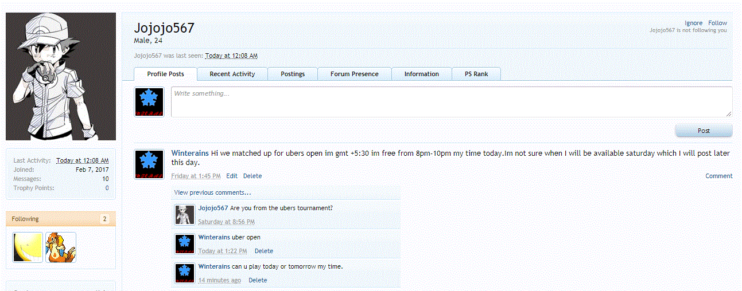The height and width of the screenshot is (291, 742).
Task: Click the 'Today at 1:22 PM' timestamp
Action: click(x=223, y=251)
